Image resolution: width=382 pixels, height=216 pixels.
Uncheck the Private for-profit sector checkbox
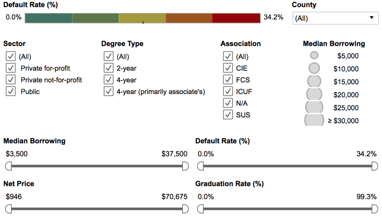(x=11, y=68)
